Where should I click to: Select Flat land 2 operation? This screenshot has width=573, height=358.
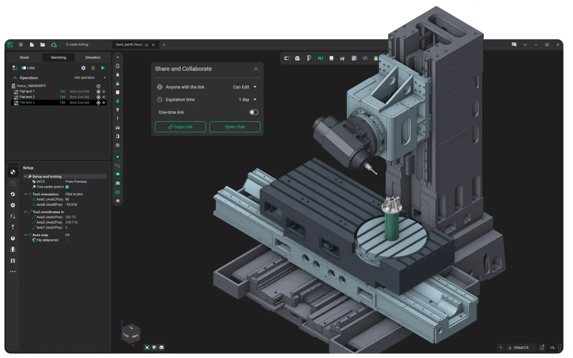pos(27,97)
